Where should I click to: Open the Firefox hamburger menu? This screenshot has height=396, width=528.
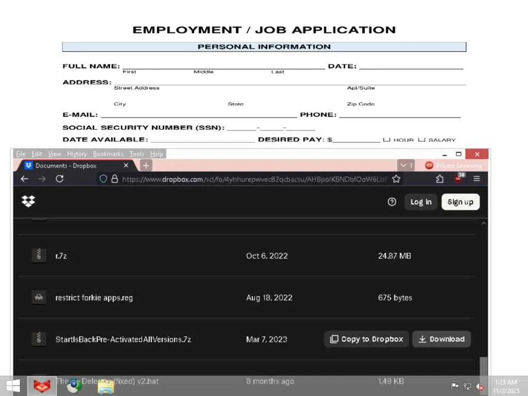click(476, 178)
